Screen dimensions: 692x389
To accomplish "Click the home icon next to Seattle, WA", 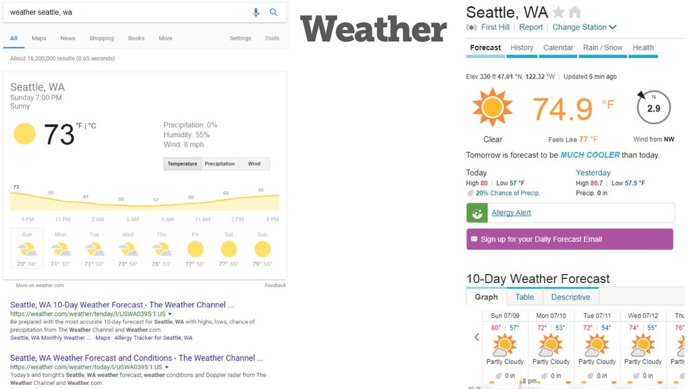I will 574,12.
